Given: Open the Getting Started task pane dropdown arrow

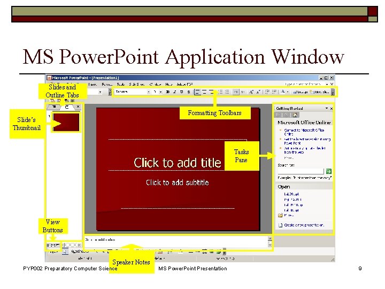Looking at the screenshot, I should pos(327,108).
